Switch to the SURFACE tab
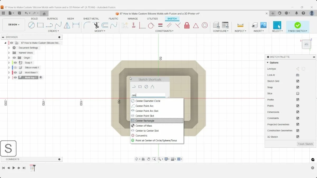The height and width of the screenshot is (178, 317). pos(52,19)
